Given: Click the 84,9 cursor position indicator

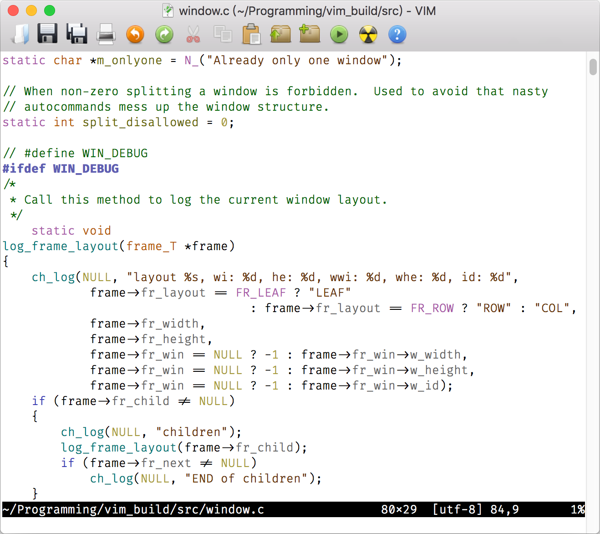Looking at the screenshot, I should [504, 509].
